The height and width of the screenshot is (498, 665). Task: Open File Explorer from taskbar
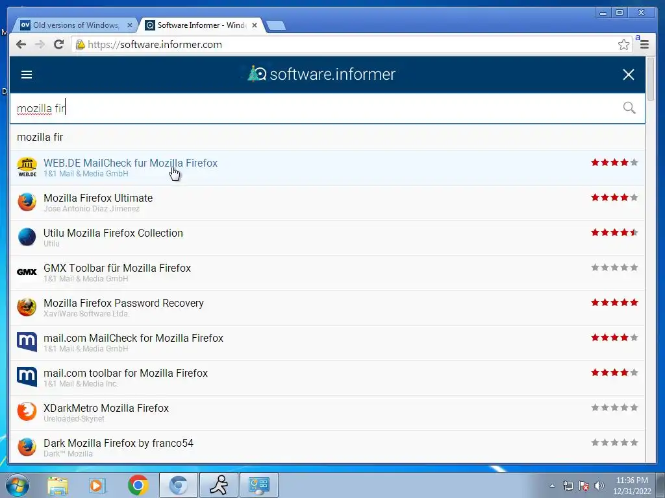click(58, 486)
